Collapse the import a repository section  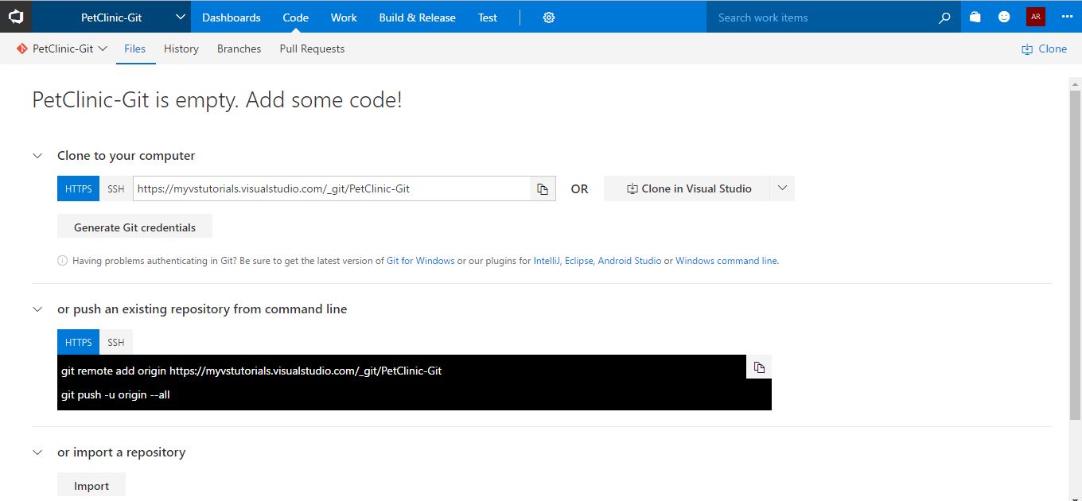coord(37,452)
